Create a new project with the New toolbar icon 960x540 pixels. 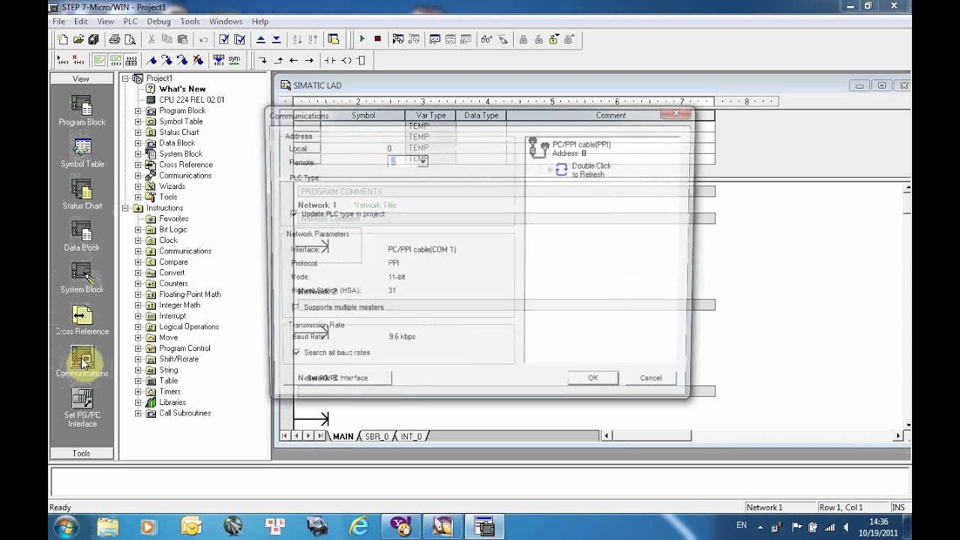(63, 39)
